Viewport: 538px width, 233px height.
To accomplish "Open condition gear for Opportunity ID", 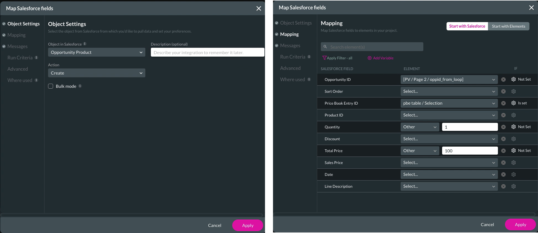I will coord(513,79).
